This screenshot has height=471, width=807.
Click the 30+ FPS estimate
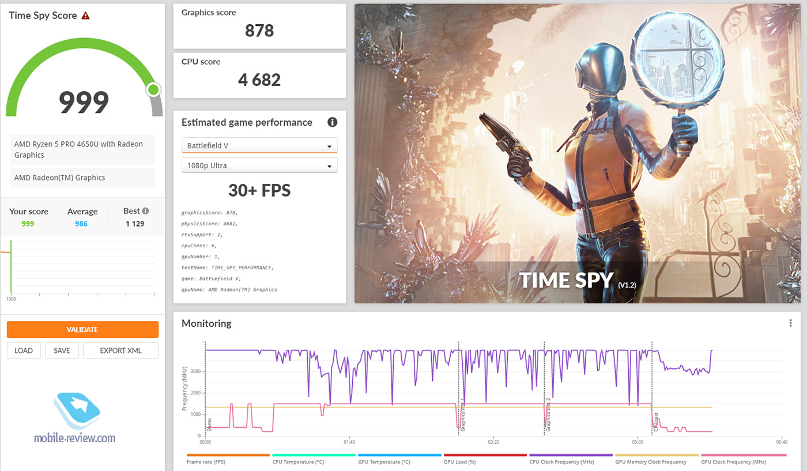point(259,190)
